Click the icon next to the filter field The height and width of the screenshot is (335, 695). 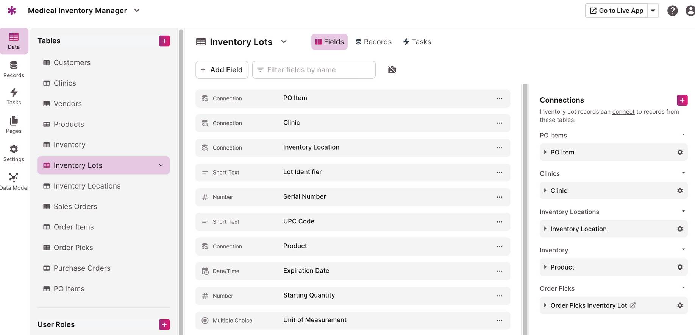[x=392, y=70]
